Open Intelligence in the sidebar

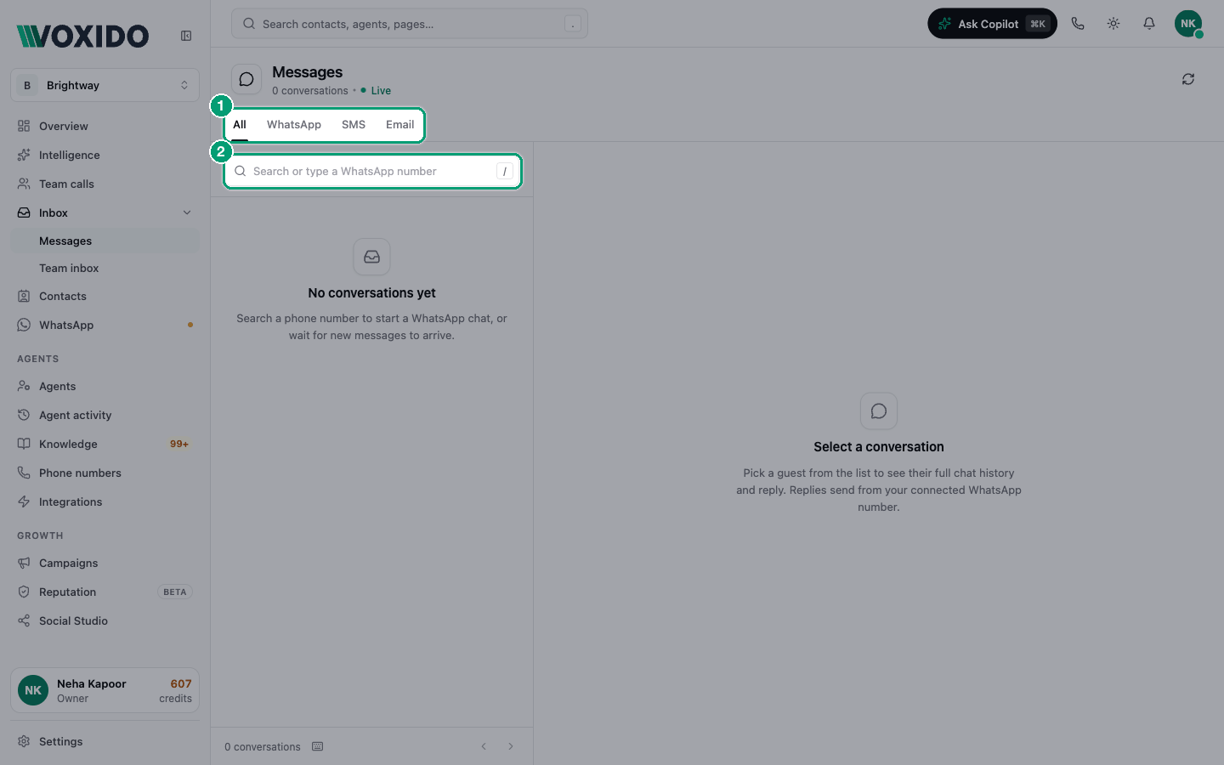105,155
